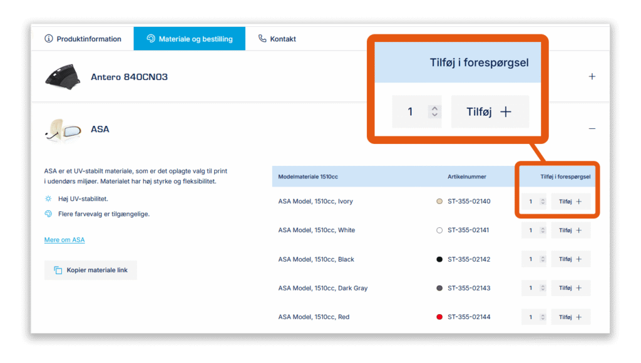Open the Kontakt tab
The image size is (641, 363).
277,39
